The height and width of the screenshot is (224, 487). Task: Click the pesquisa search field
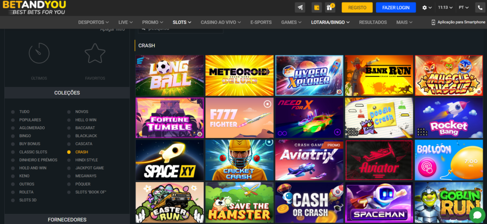[x=180, y=29]
